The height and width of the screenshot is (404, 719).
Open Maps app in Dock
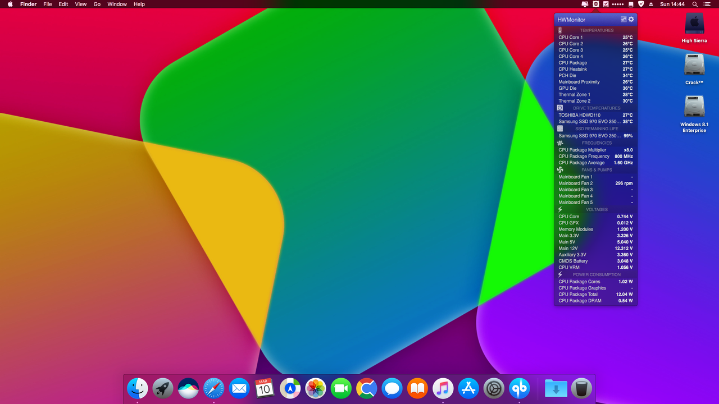pyautogui.click(x=290, y=388)
